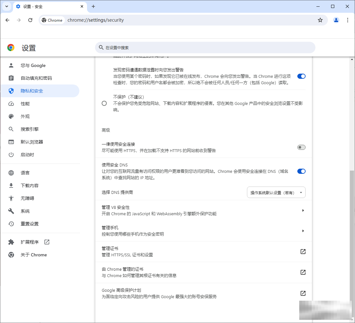Click the address bar URL
The image size is (355, 323).
pos(96,20)
